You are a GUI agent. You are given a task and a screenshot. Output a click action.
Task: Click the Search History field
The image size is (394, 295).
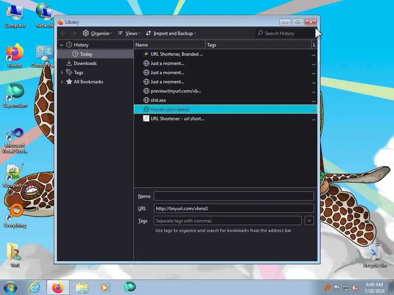(x=285, y=33)
